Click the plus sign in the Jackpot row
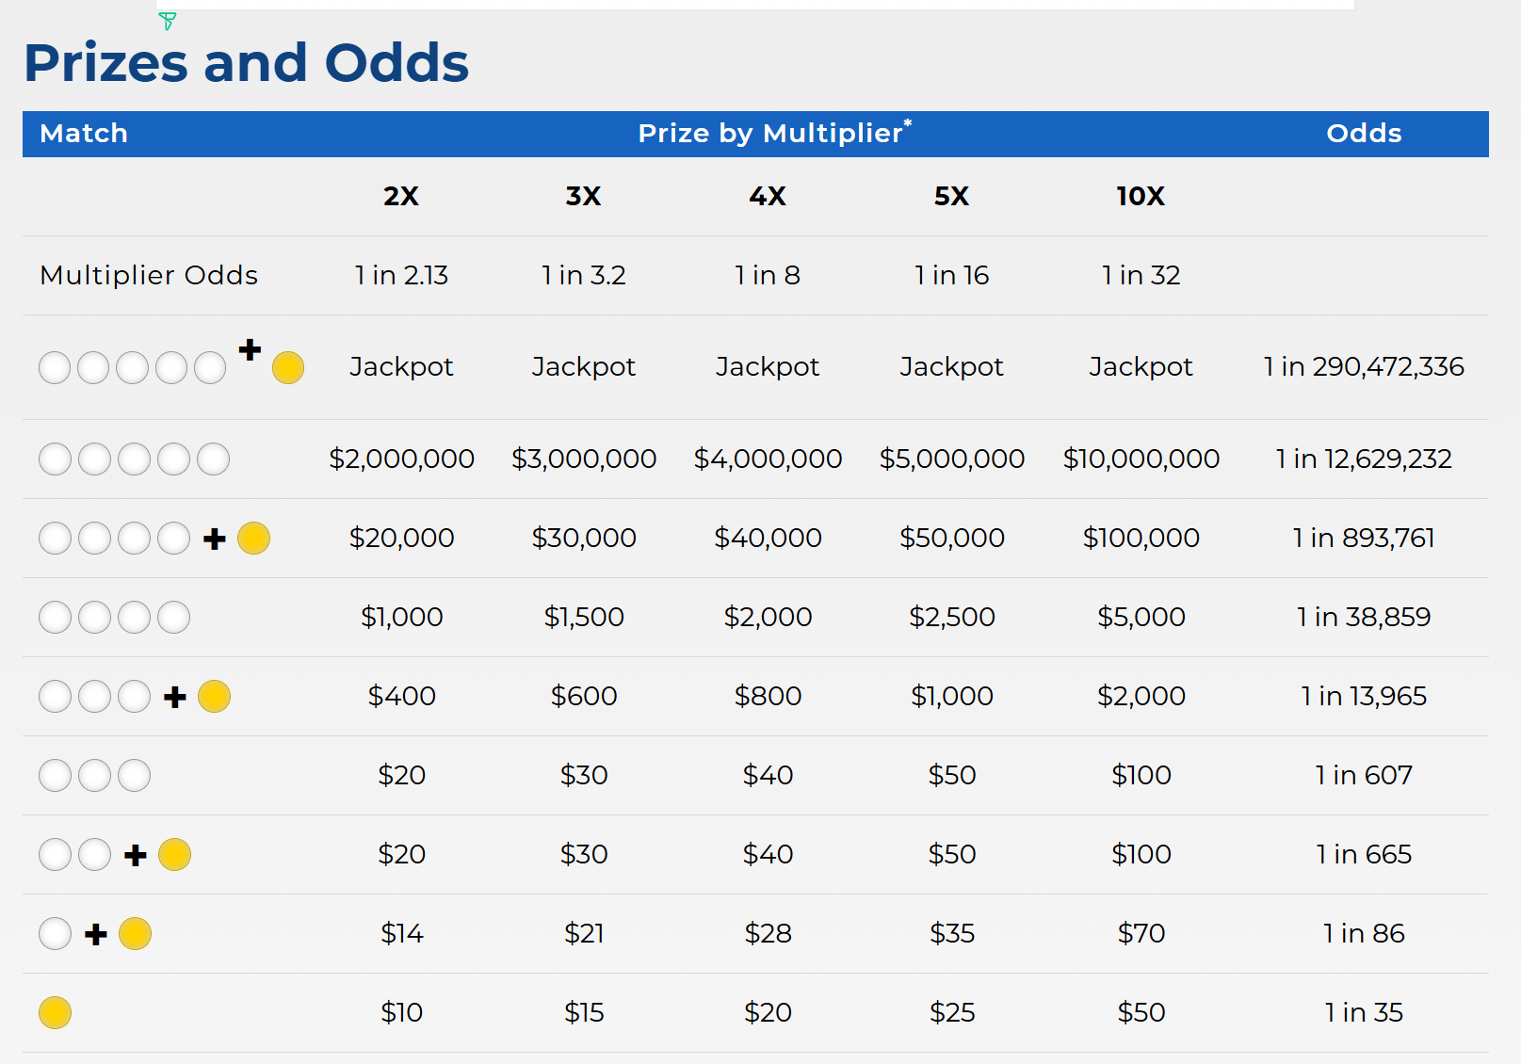The height and width of the screenshot is (1064, 1521). tap(250, 350)
